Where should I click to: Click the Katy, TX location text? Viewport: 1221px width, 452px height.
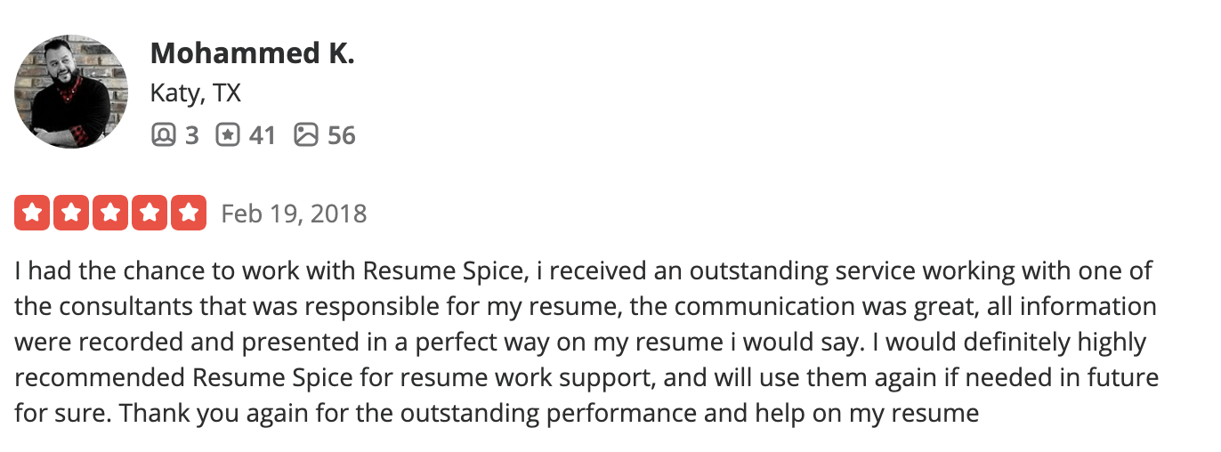[x=196, y=93]
